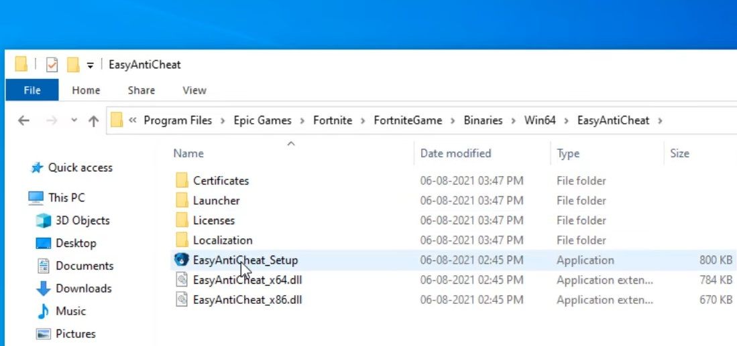Click the 3D Objects cube icon
The height and width of the screenshot is (346, 737).
click(43, 220)
